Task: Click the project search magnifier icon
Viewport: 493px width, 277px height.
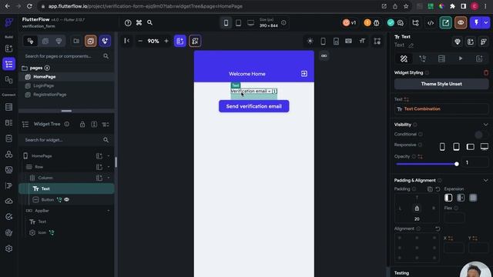Action: (x=150, y=22)
